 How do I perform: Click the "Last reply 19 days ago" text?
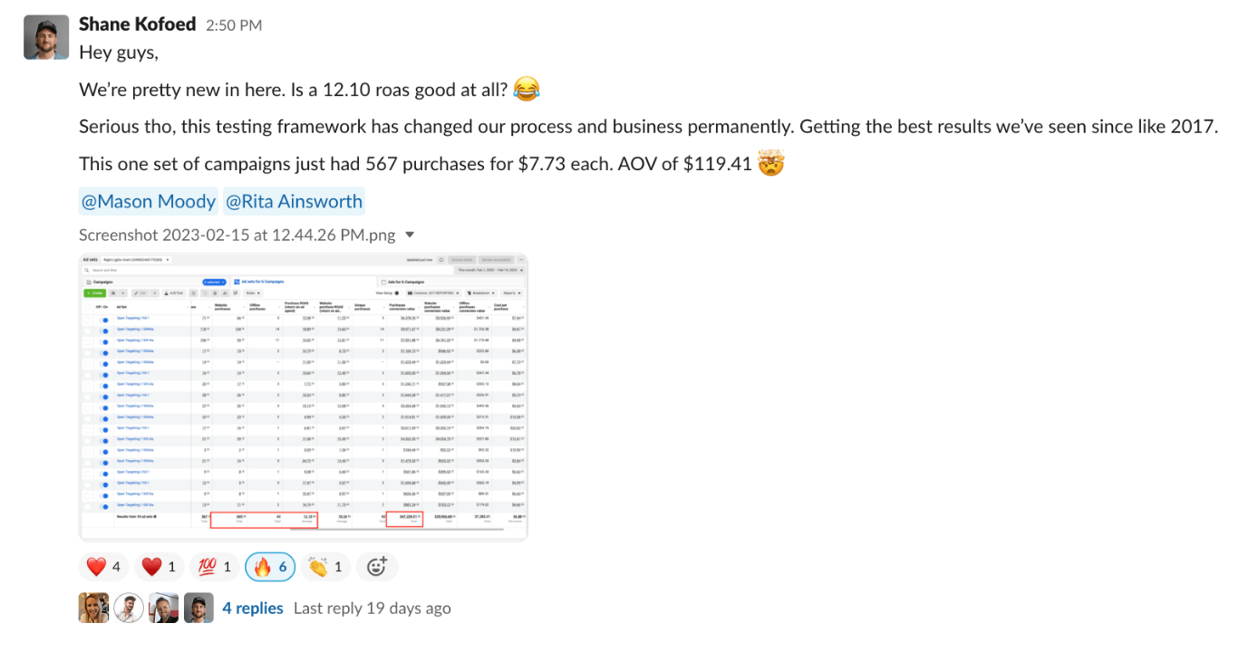(372, 609)
